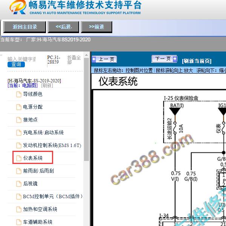This screenshot has width=226, height=226.
Task: Go to previous page with 上一页
Action: point(104,59)
